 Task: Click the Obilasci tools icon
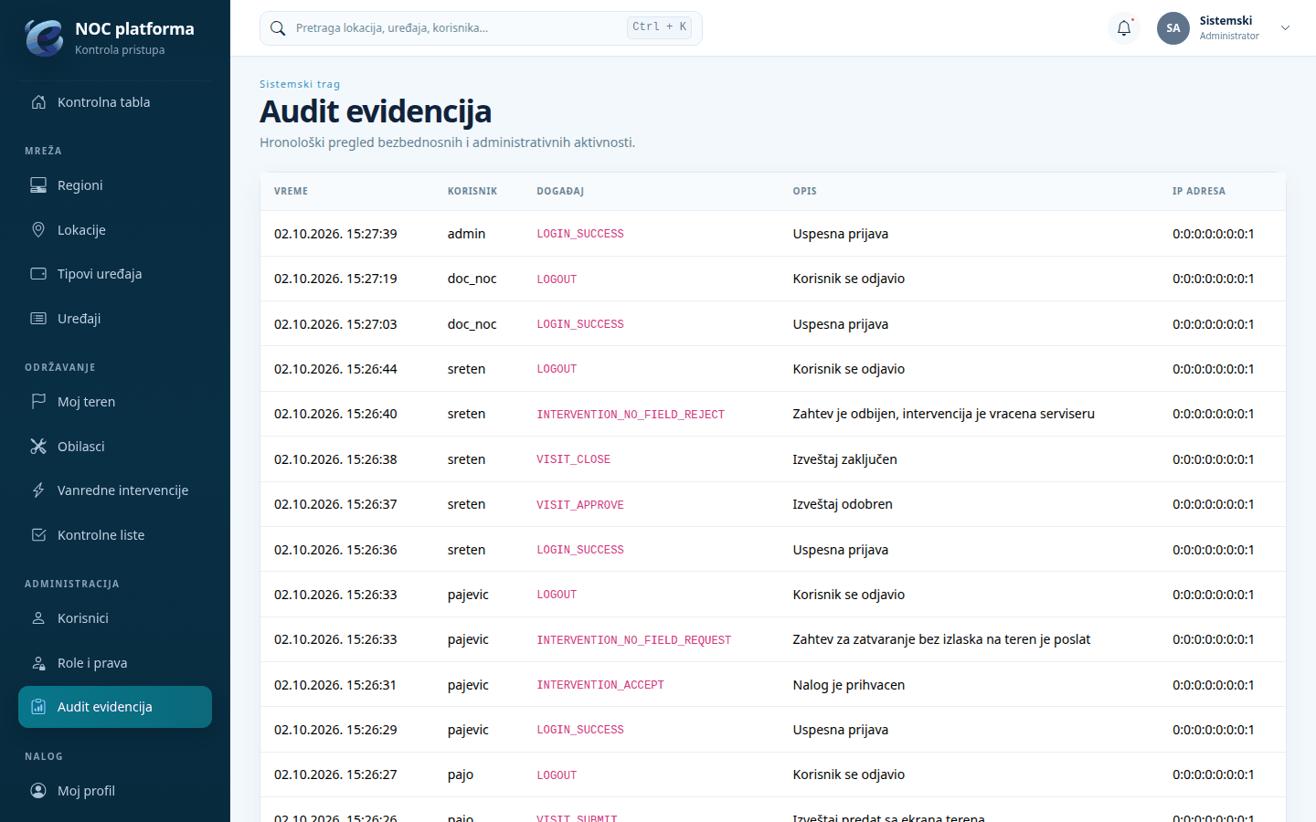tap(38, 446)
